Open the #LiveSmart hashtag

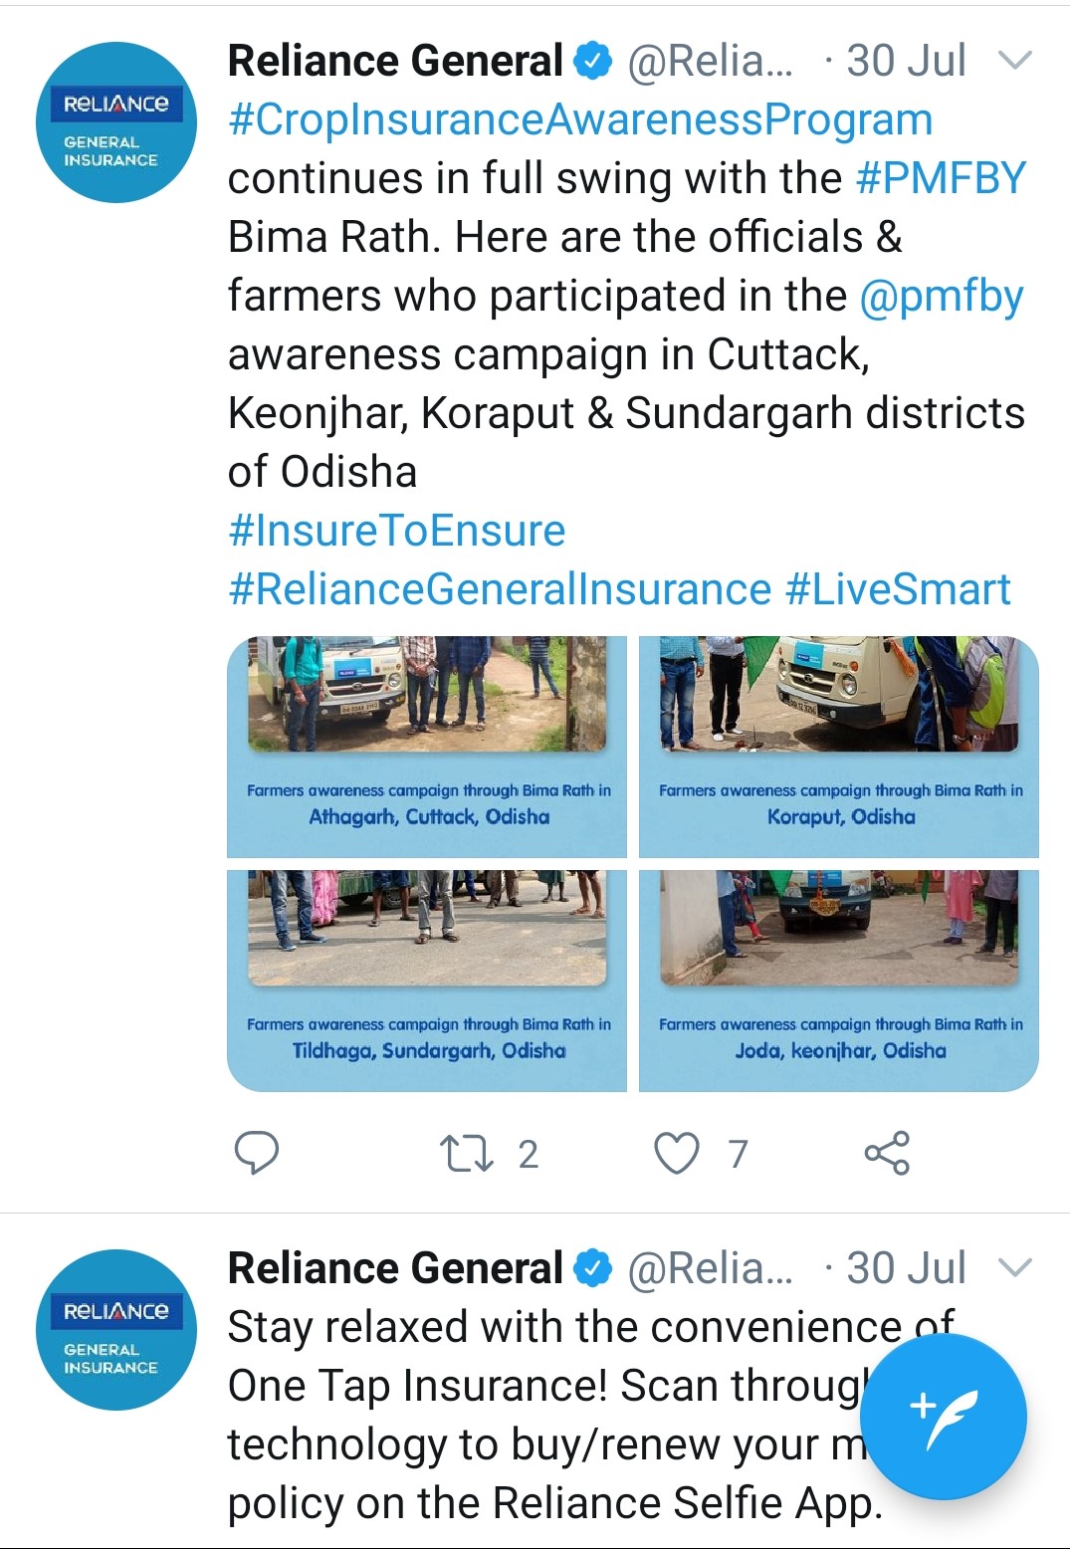point(898,589)
